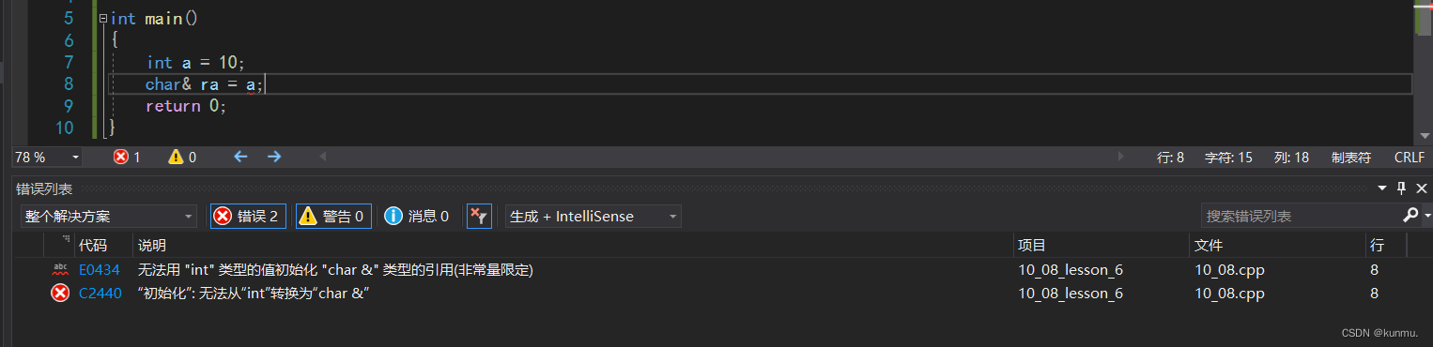
Task: Click the red error count icon
Action: pyautogui.click(x=121, y=157)
